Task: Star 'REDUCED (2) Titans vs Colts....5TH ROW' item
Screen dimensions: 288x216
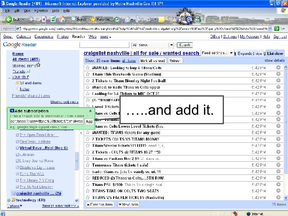Action: point(87,178)
